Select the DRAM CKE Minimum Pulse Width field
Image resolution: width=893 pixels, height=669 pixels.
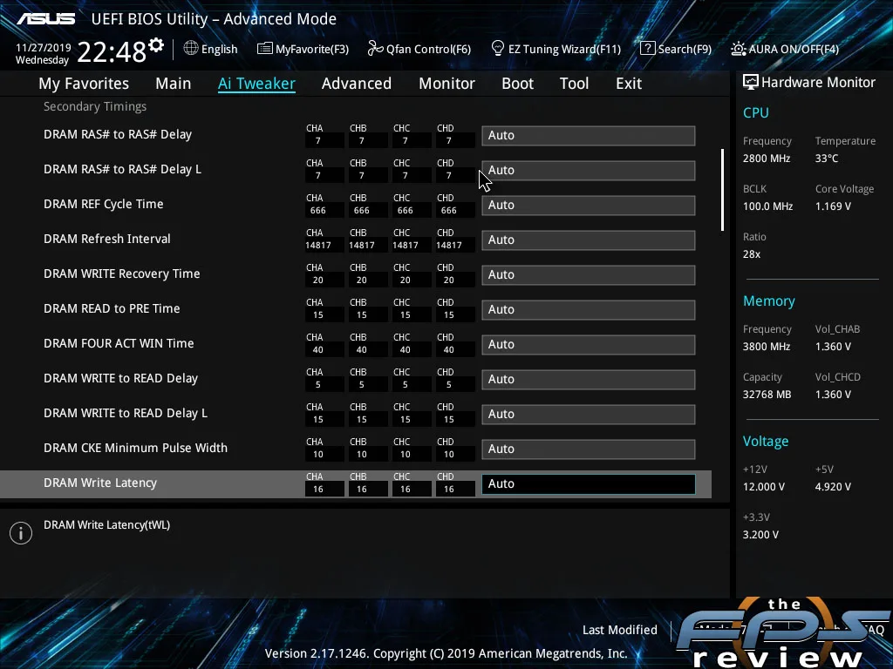[589, 449]
